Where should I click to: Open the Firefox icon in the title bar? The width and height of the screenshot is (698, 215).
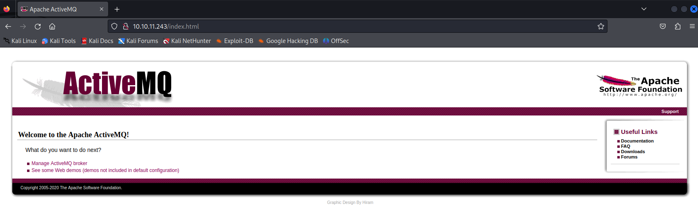coord(7,9)
